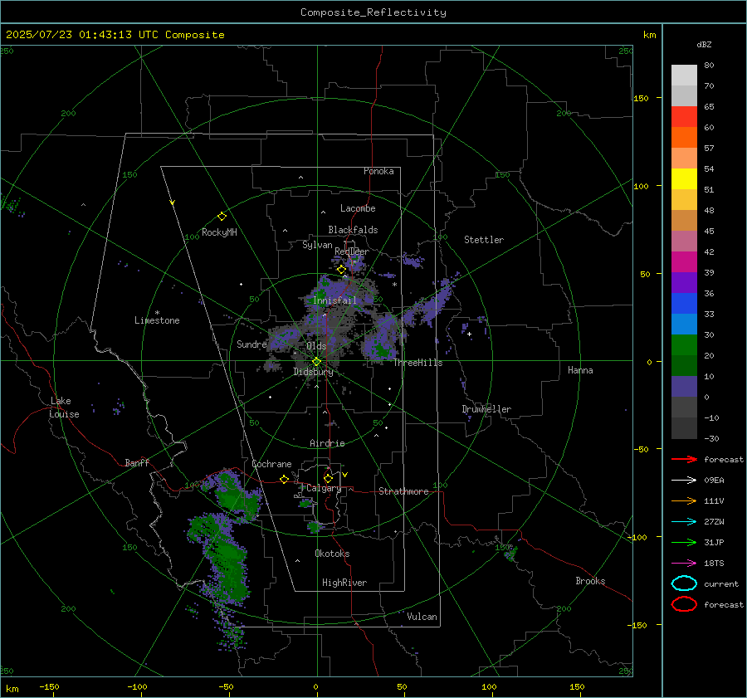Pick the yellow 51–54 dBZ swatch
This screenshot has height=698, width=747.
pyautogui.click(x=684, y=179)
